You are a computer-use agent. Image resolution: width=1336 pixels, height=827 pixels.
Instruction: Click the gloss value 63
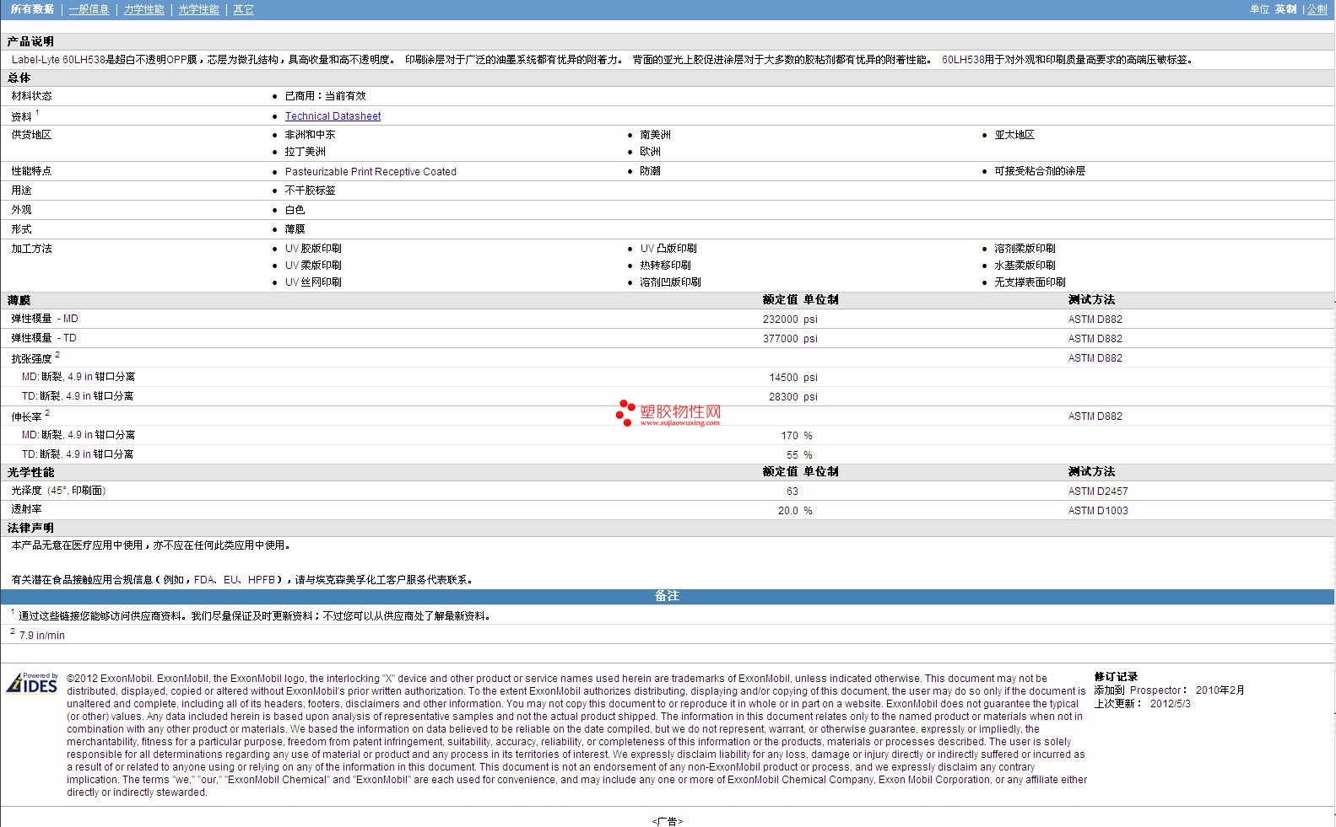coord(792,491)
